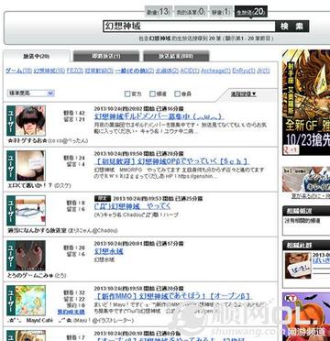The image size is (330, 341).
Task: Open the とうのゲームこみゅ community name
Action: pos(30,276)
